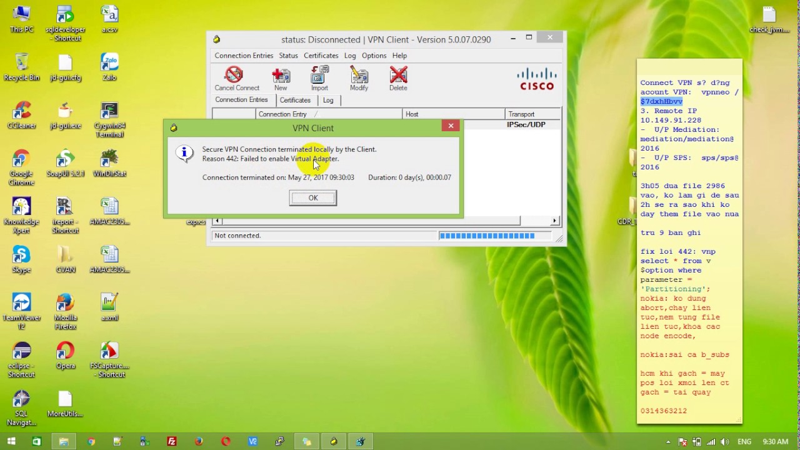Switch to the Certificates tab
Screen dimensions: 800x450
(x=295, y=100)
